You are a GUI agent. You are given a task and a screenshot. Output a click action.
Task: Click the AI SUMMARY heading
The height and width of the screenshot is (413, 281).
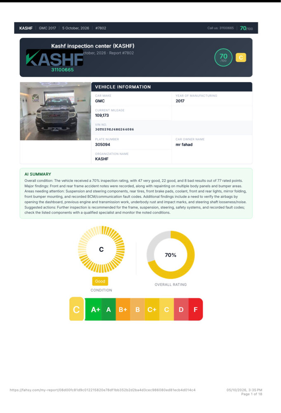pos(38,174)
